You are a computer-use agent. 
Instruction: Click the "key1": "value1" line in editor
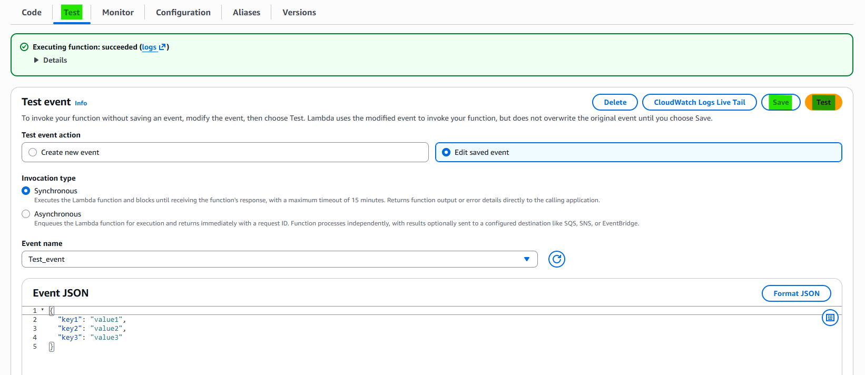click(92, 320)
